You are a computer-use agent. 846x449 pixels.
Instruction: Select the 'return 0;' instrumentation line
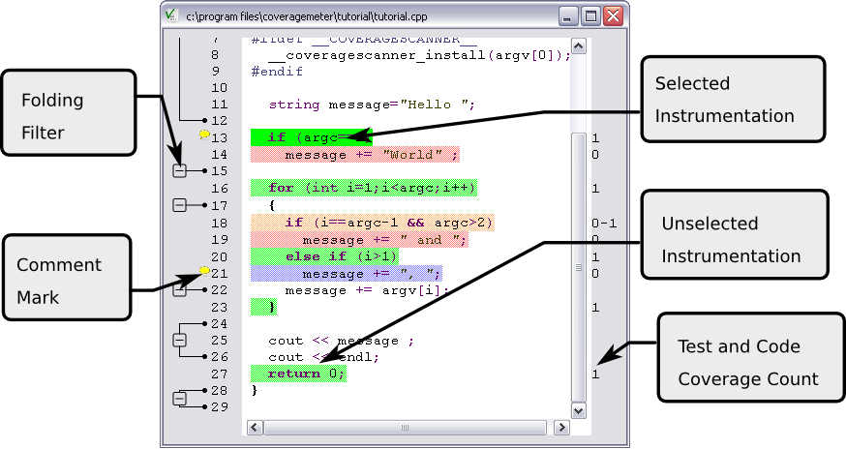(298, 374)
